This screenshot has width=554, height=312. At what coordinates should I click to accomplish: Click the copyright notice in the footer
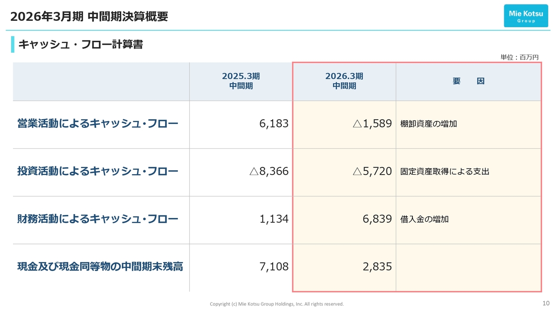coord(277,304)
